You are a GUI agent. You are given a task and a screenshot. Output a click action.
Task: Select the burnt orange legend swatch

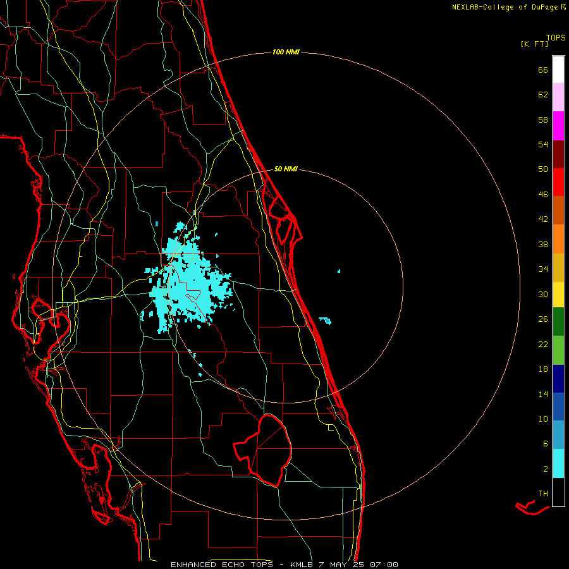[558, 211]
